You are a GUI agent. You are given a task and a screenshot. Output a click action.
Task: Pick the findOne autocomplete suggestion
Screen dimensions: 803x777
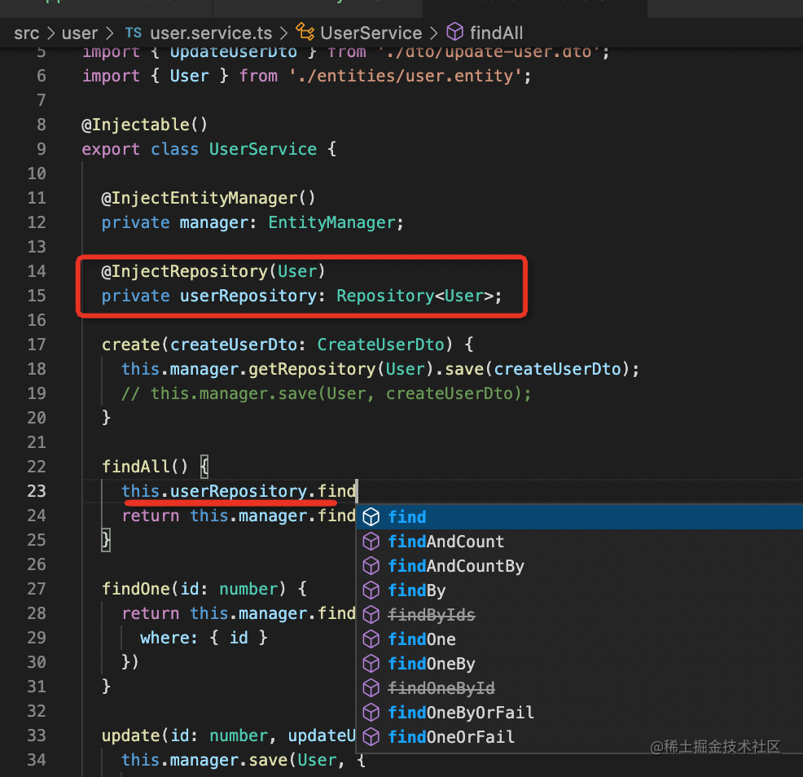pos(422,639)
